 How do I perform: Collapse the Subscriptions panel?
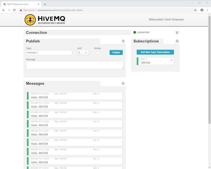pyautogui.click(x=177, y=41)
